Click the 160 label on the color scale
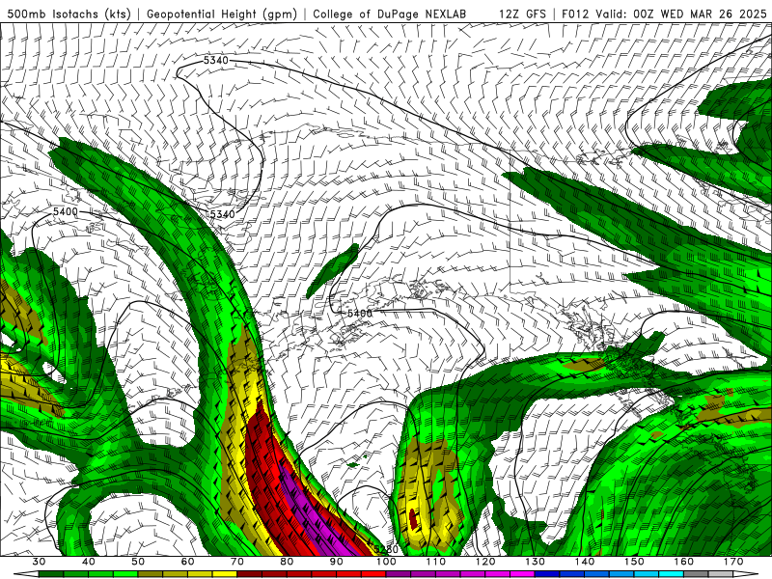Screen dimensions: 772x579 coord(684,562)
